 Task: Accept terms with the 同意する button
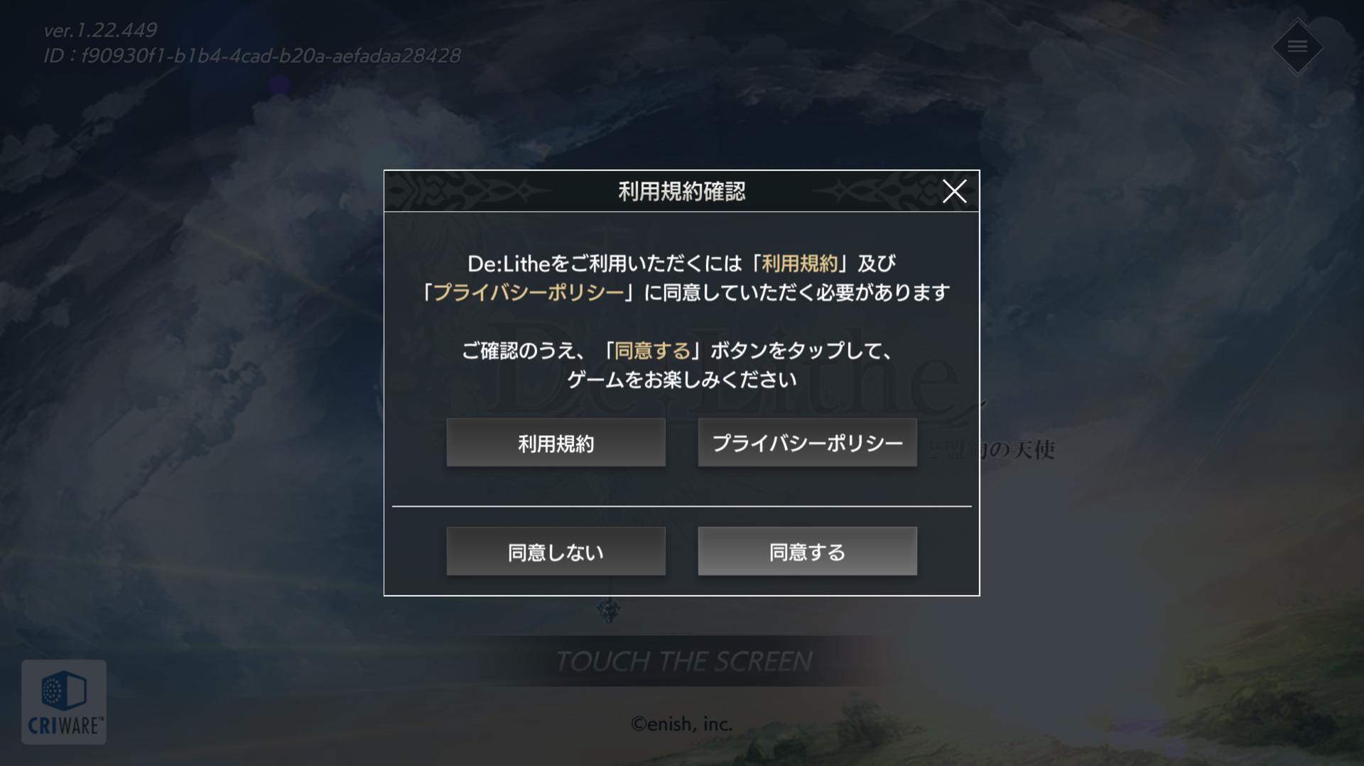[807, 552]
